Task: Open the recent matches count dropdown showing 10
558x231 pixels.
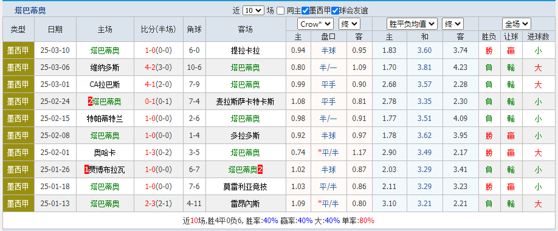Action: (253, 11)
